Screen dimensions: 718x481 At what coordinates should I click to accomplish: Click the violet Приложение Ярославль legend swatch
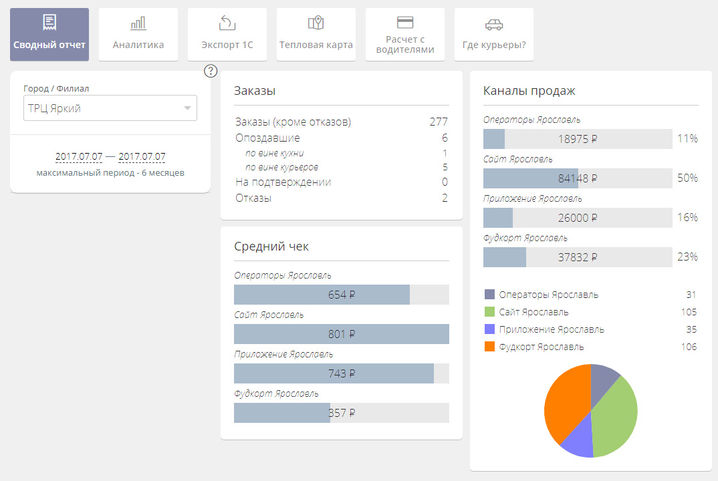(x=489, y=329)
